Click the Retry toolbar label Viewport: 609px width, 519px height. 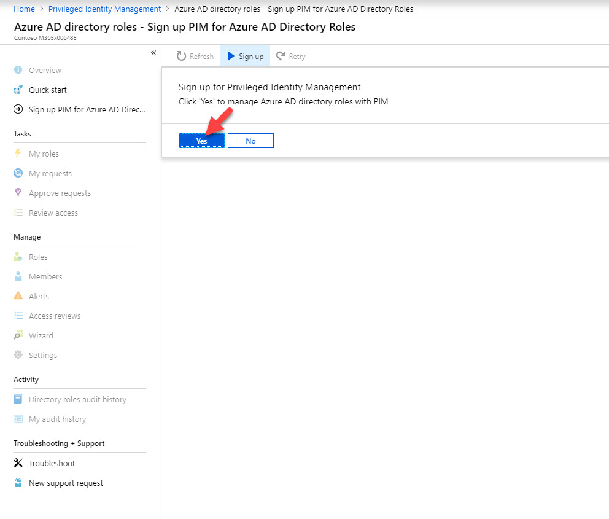click(x=297, y=57)
